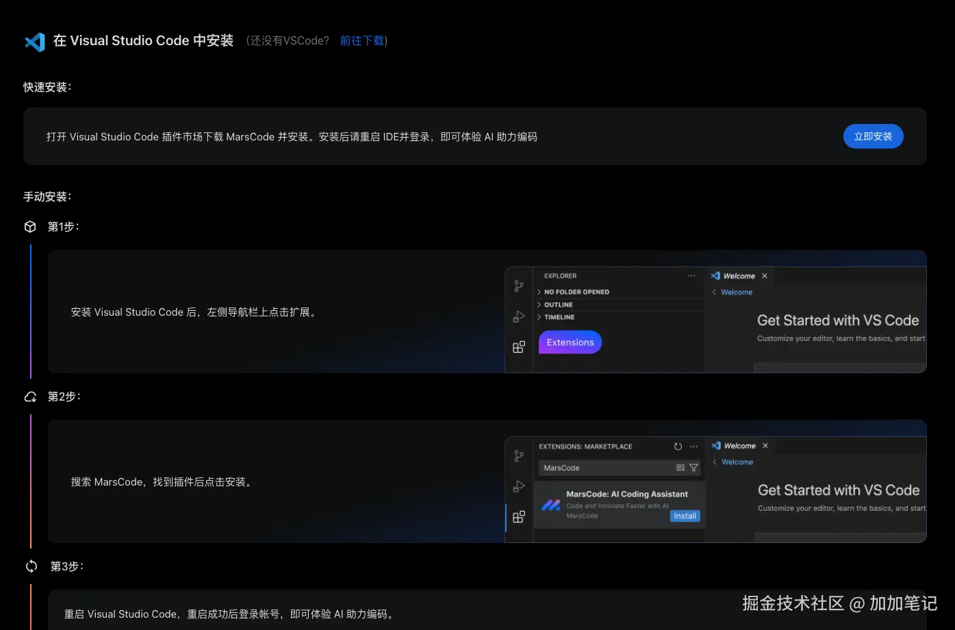This screenshot has width=955, height=630.
Task: Click Get Started with VS Code in step 2
Action: tap(839, 490)
